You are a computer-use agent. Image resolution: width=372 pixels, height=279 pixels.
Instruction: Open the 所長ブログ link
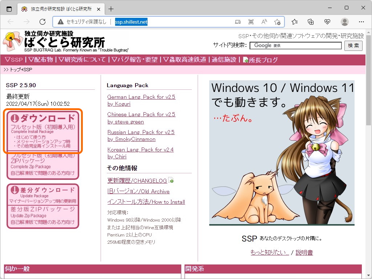coord(260,60)
